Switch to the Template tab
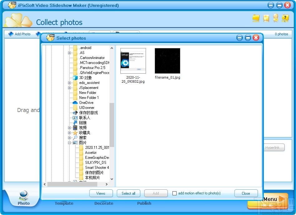The height and width of the screenshot is (215, 296). [64, 203]
